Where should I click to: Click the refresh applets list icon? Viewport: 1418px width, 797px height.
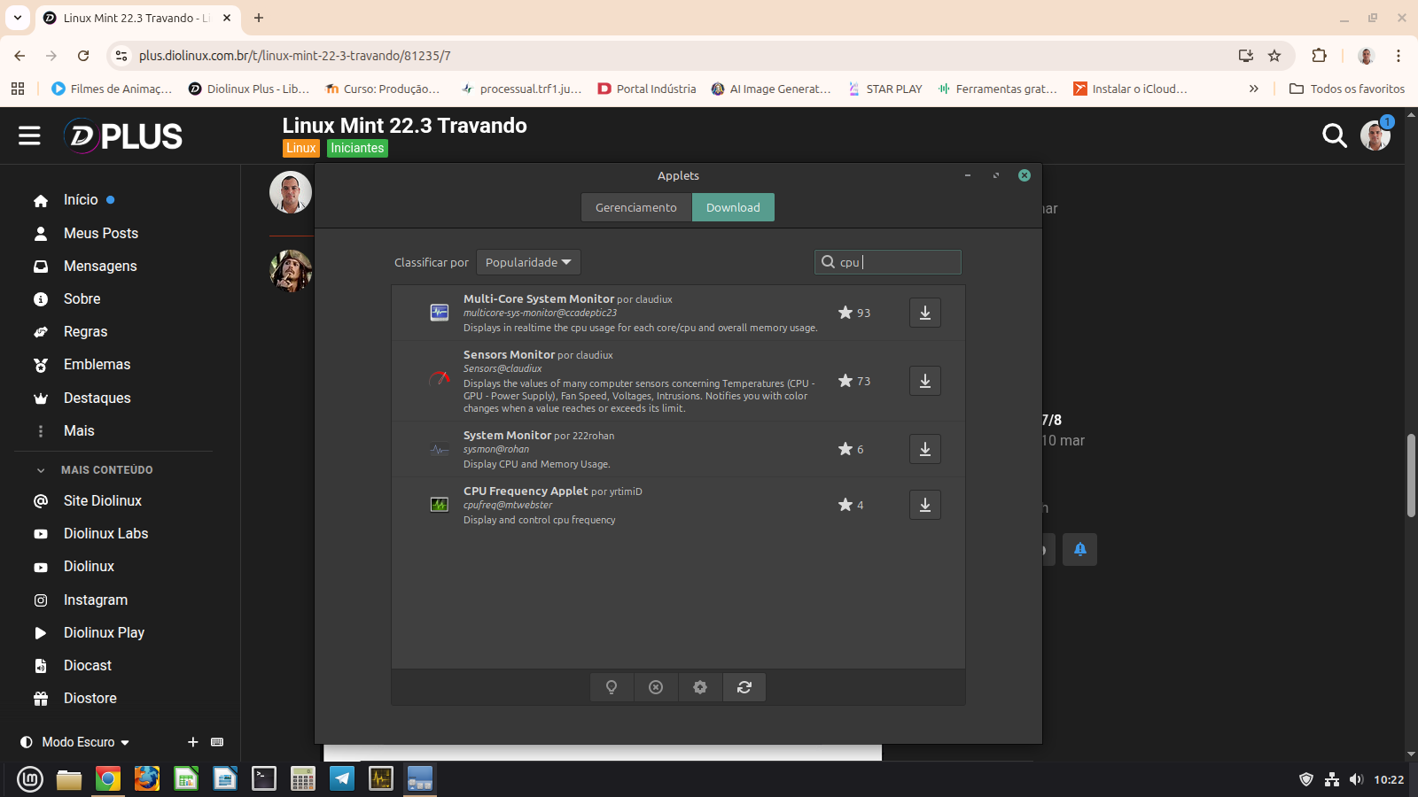coord(744,687)
